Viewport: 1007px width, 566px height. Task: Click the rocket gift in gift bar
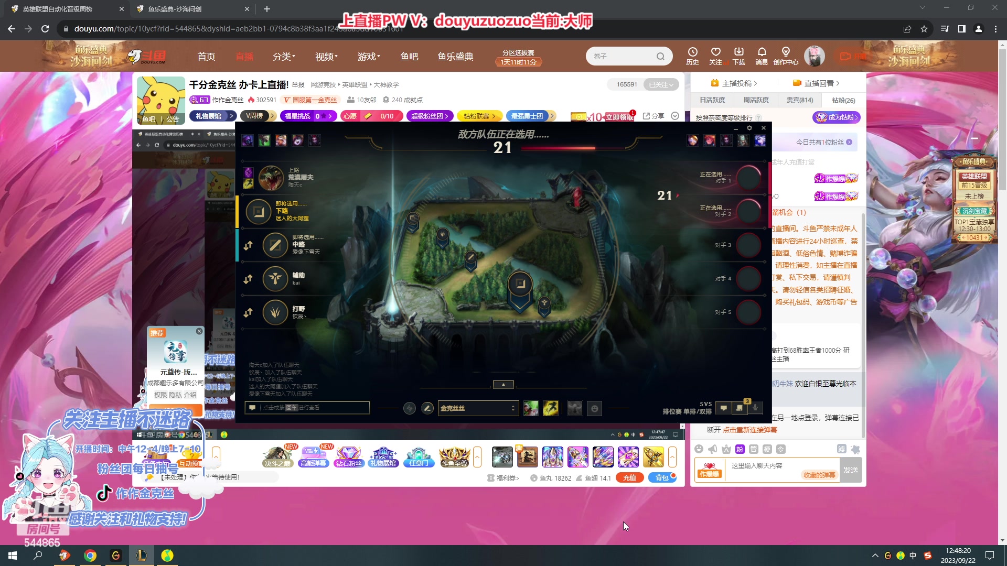coord(654,457)
